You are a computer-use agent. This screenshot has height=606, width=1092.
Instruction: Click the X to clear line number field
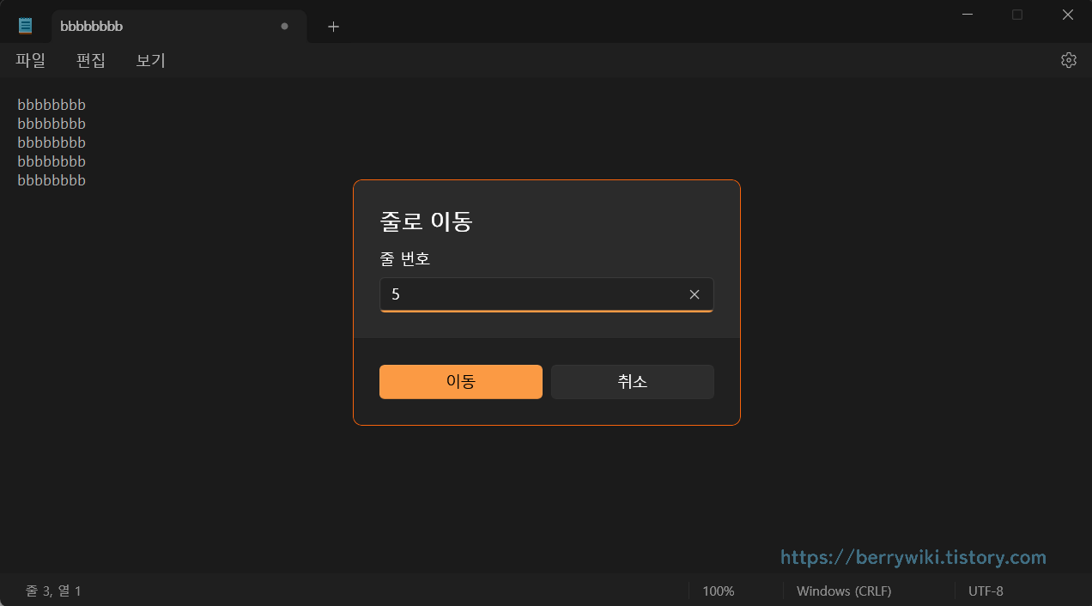tap(694, 294)
